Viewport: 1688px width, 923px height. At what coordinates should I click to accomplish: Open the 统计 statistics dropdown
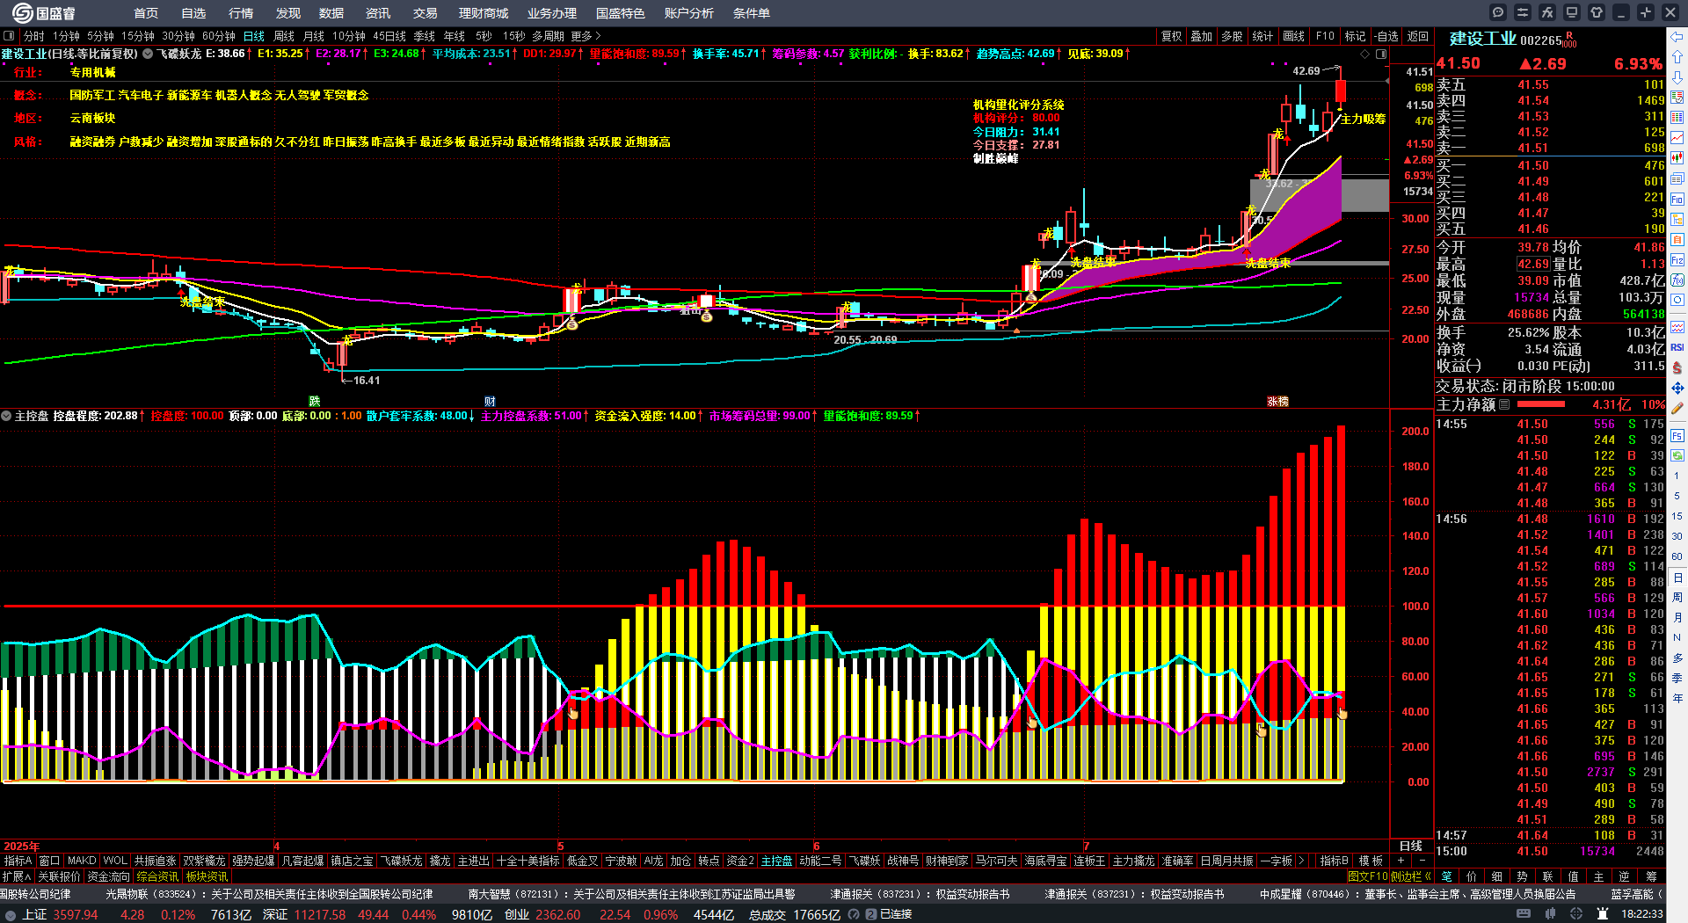(x=1262, y=36)
